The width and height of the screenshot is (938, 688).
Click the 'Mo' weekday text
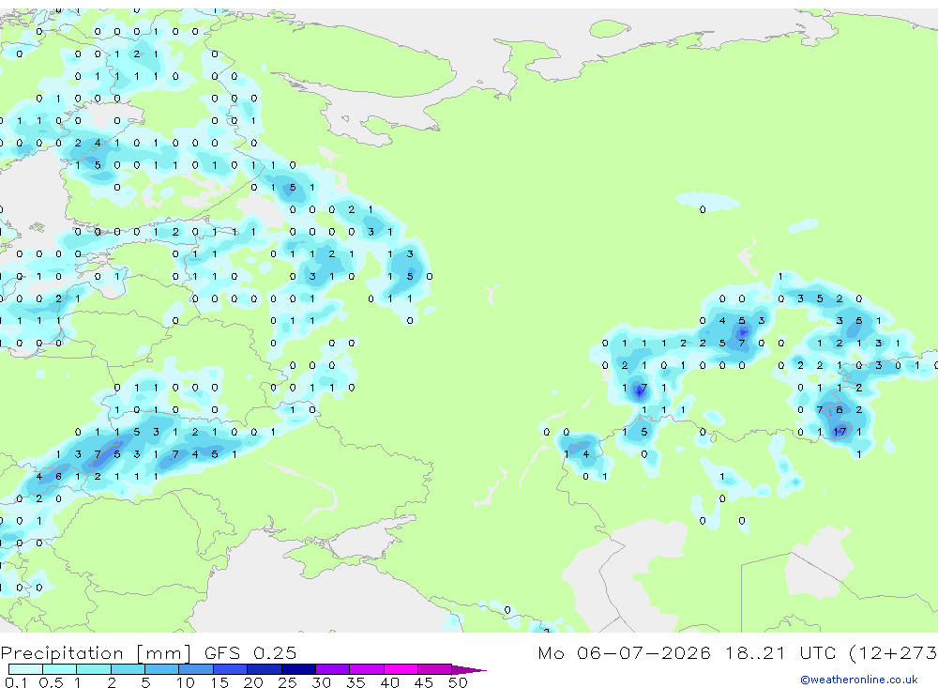551,653
